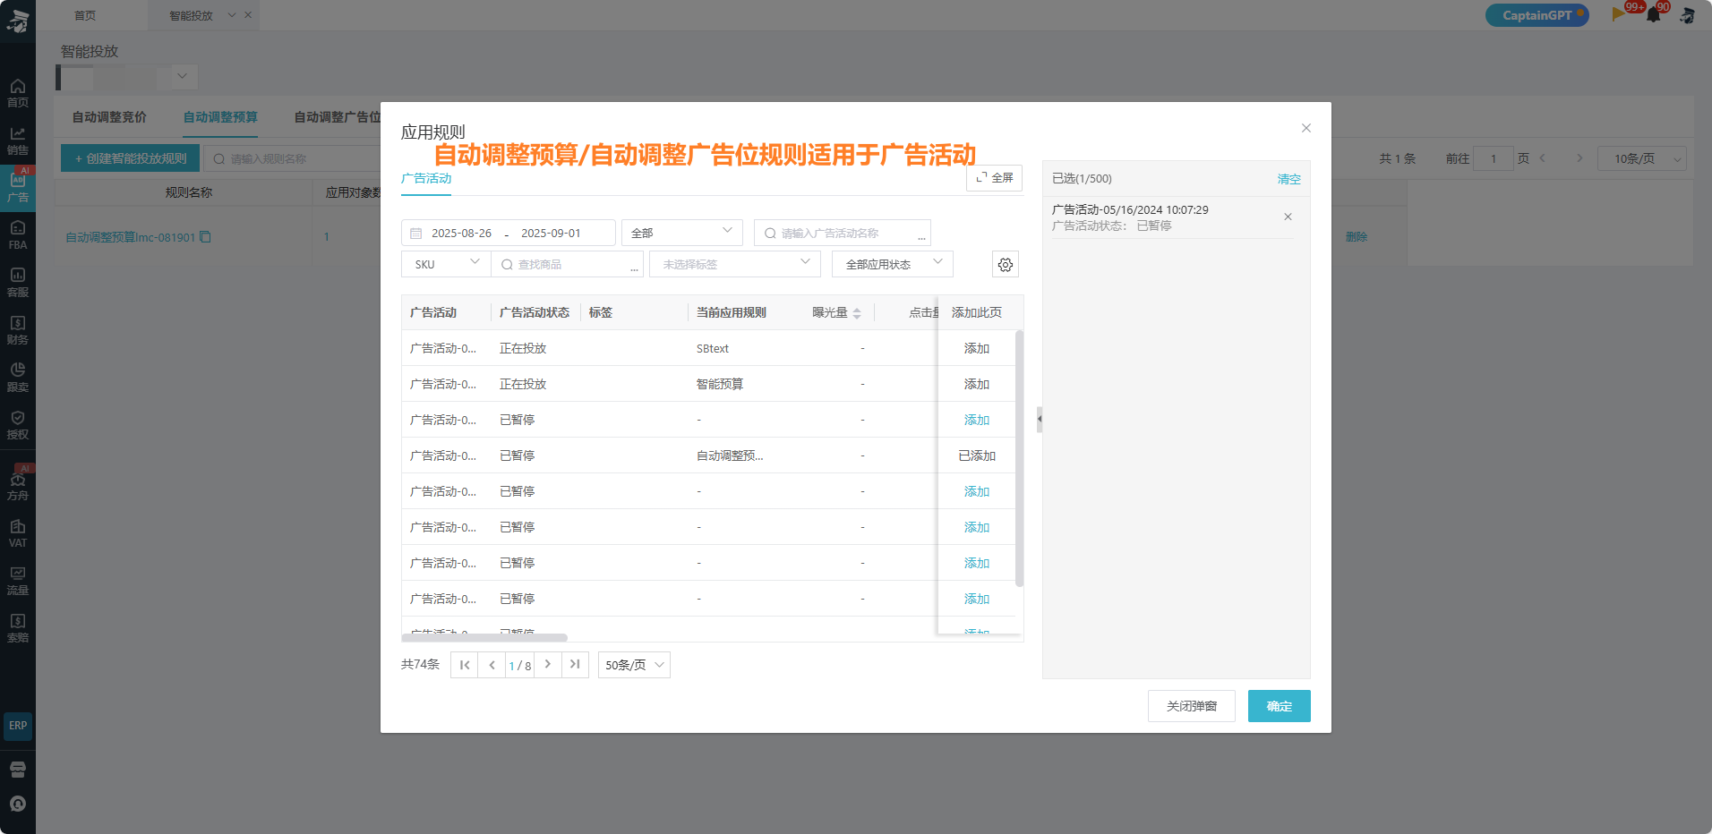Viewport: 1712px width, 834px height.
Task: Copy rule name icon beside 自动调整预算lmc-081901
Action: pos(205,237)
